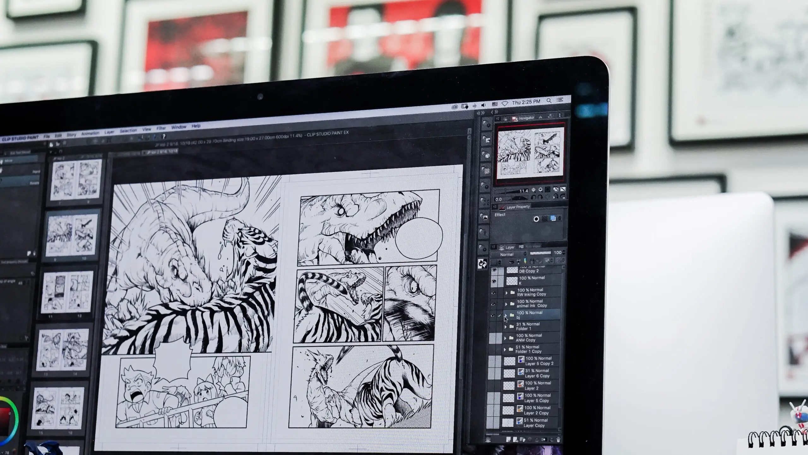Expand the bj layer folder
The width and height of the screenshot is (808, 455).
pyautogui.click(x=506, y=315)
